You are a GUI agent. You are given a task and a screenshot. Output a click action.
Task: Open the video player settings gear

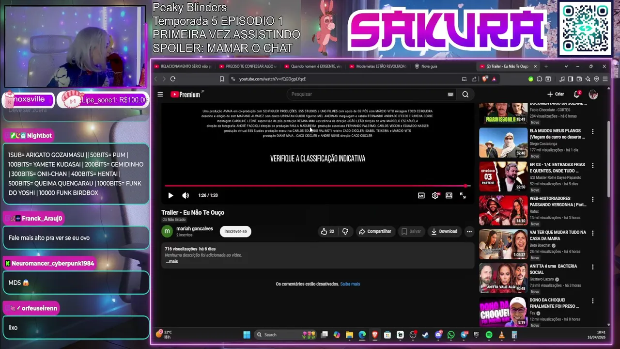[x=435, y=195]
